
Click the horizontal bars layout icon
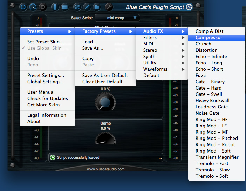pos(65,7)
